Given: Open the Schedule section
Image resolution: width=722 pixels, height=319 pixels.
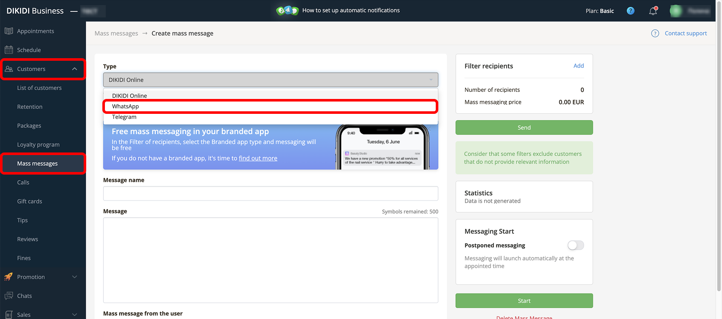Looking at the screenshot, I should [29, 50].
